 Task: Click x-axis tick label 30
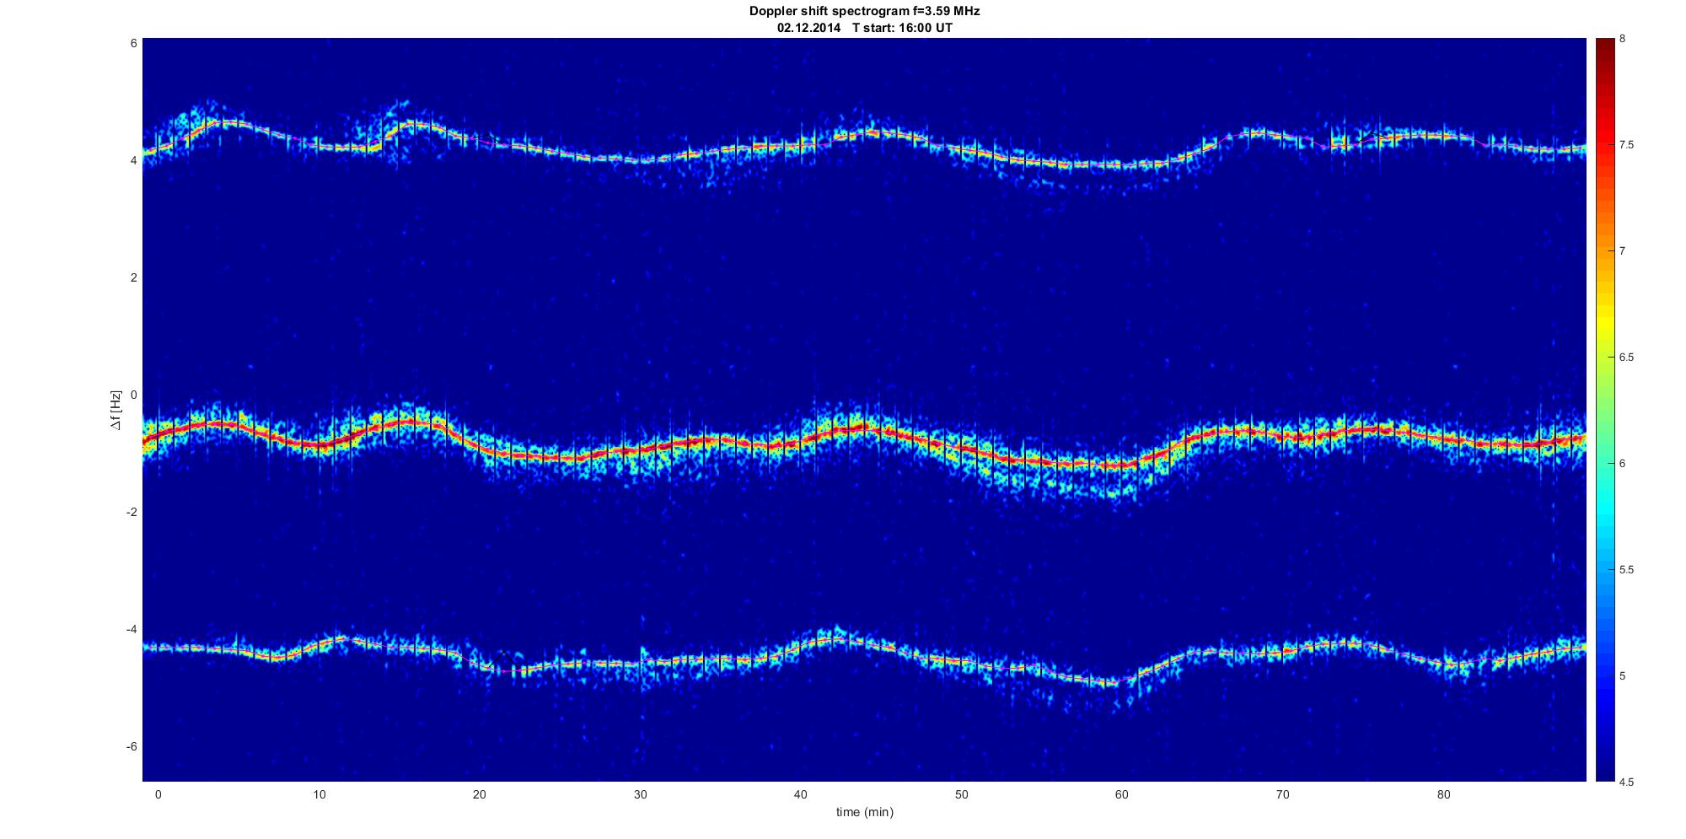pyautogui.click(x=640, y=794)
